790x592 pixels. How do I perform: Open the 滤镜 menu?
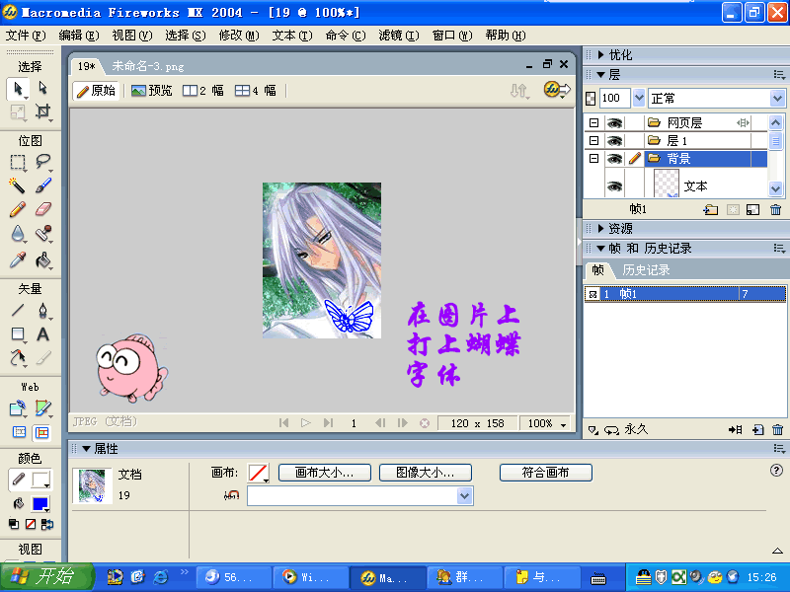[x=399, y=36]
